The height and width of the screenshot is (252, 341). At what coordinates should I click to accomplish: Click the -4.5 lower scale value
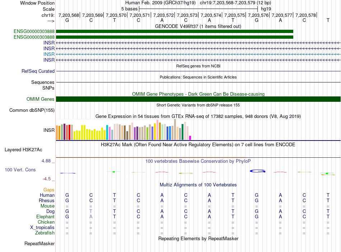(x=47, y=179)
